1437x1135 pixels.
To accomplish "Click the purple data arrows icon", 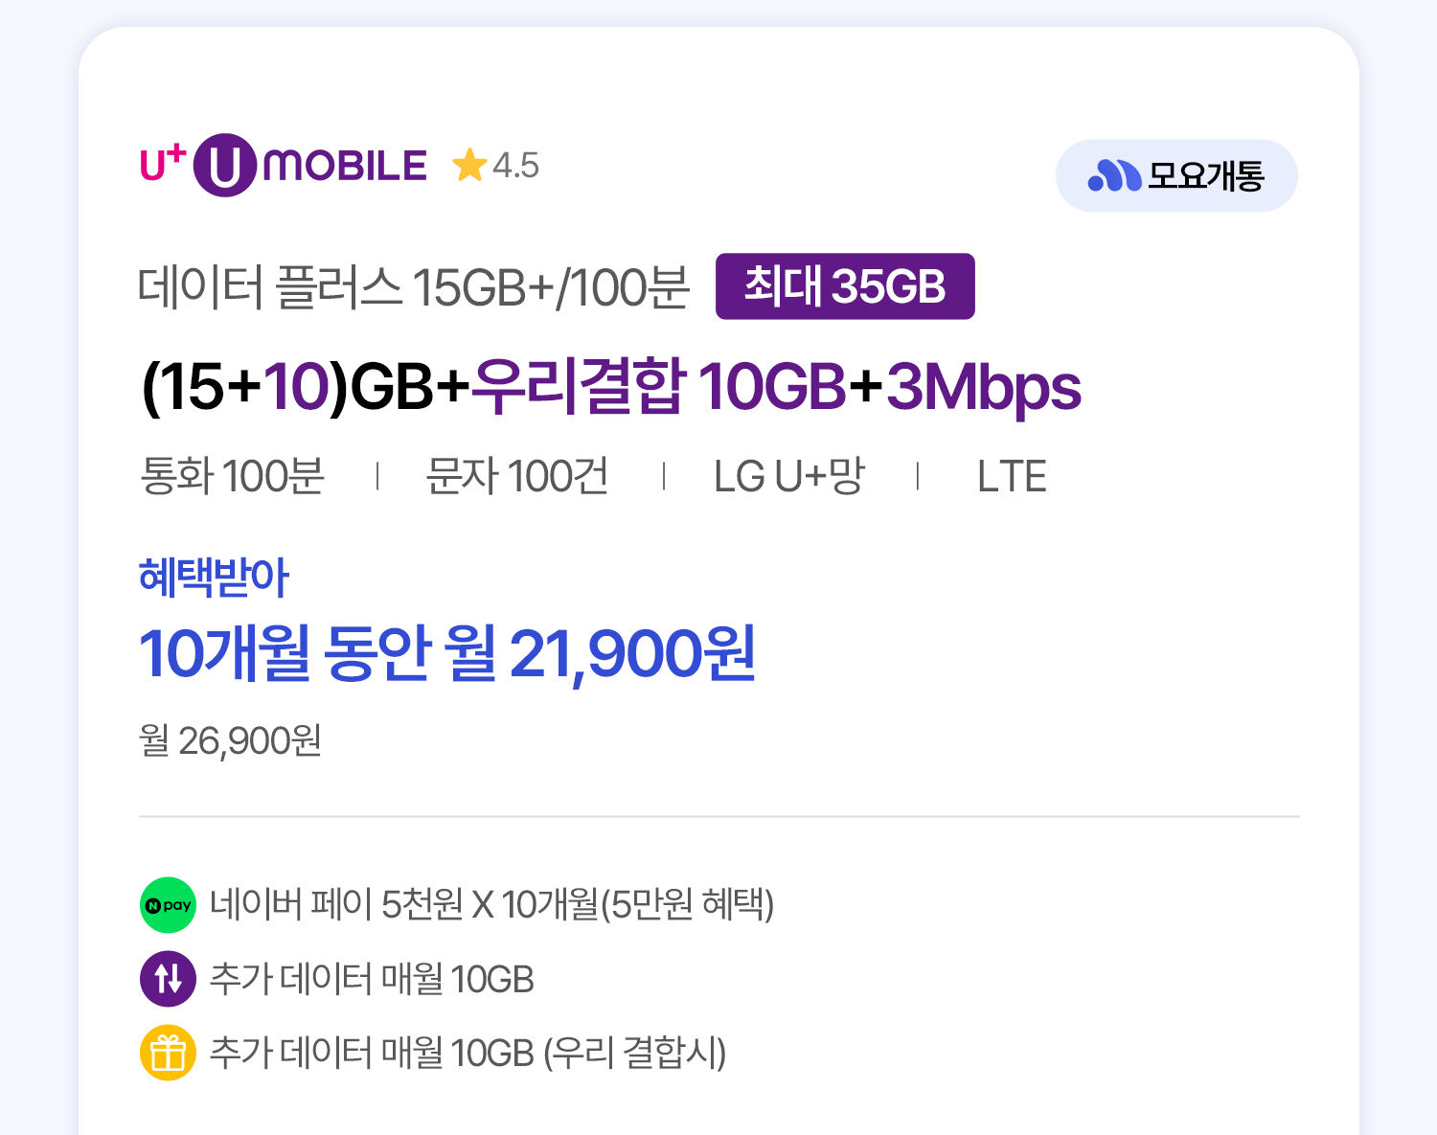I will tap(168, 979).
